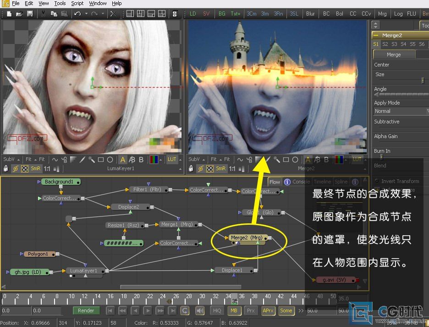
Task: Click the Save floppy disk icon
Action: coord(30,14)
